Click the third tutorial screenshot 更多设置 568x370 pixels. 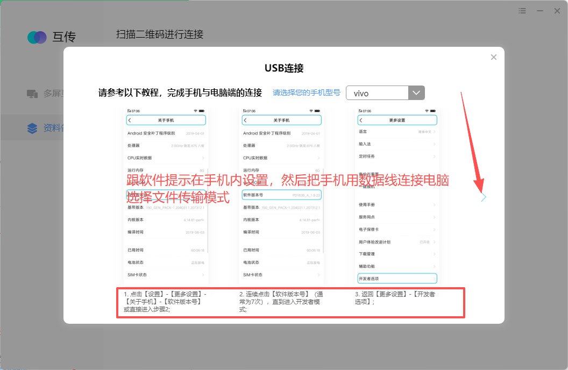coord(397,196)
